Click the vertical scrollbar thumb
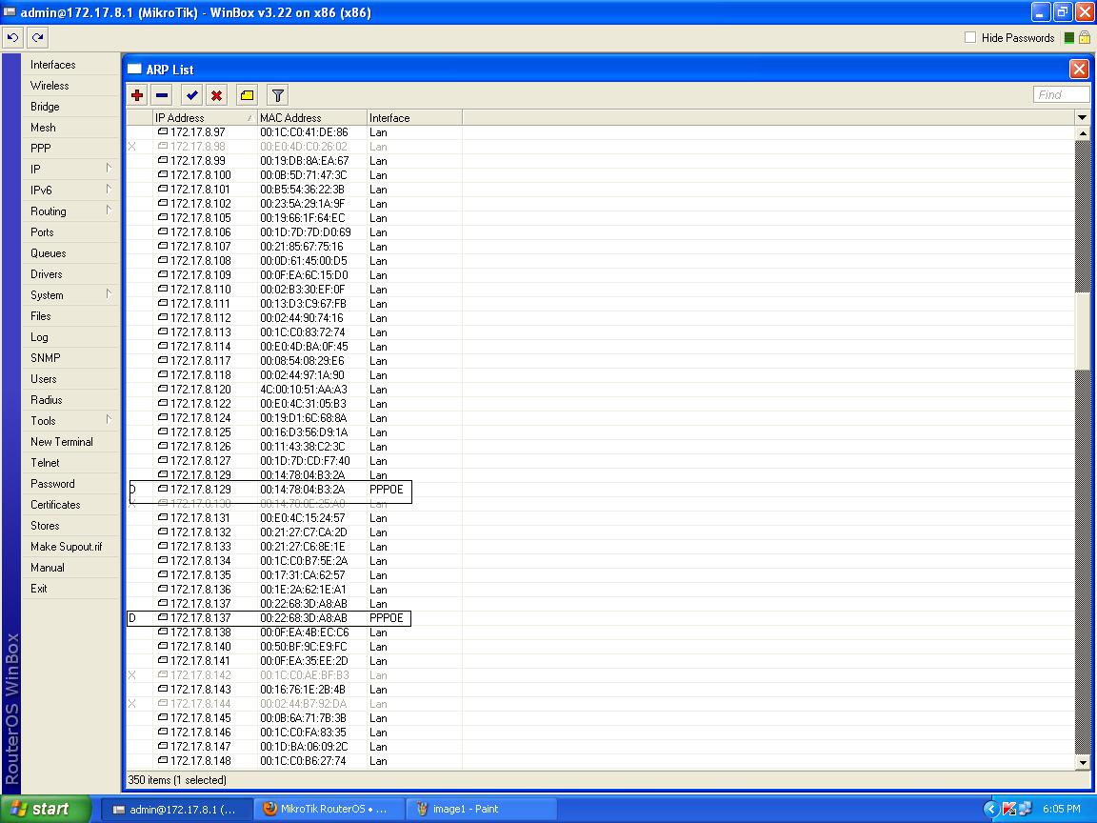1097x823 pixels. click(x=1083, y=331)
